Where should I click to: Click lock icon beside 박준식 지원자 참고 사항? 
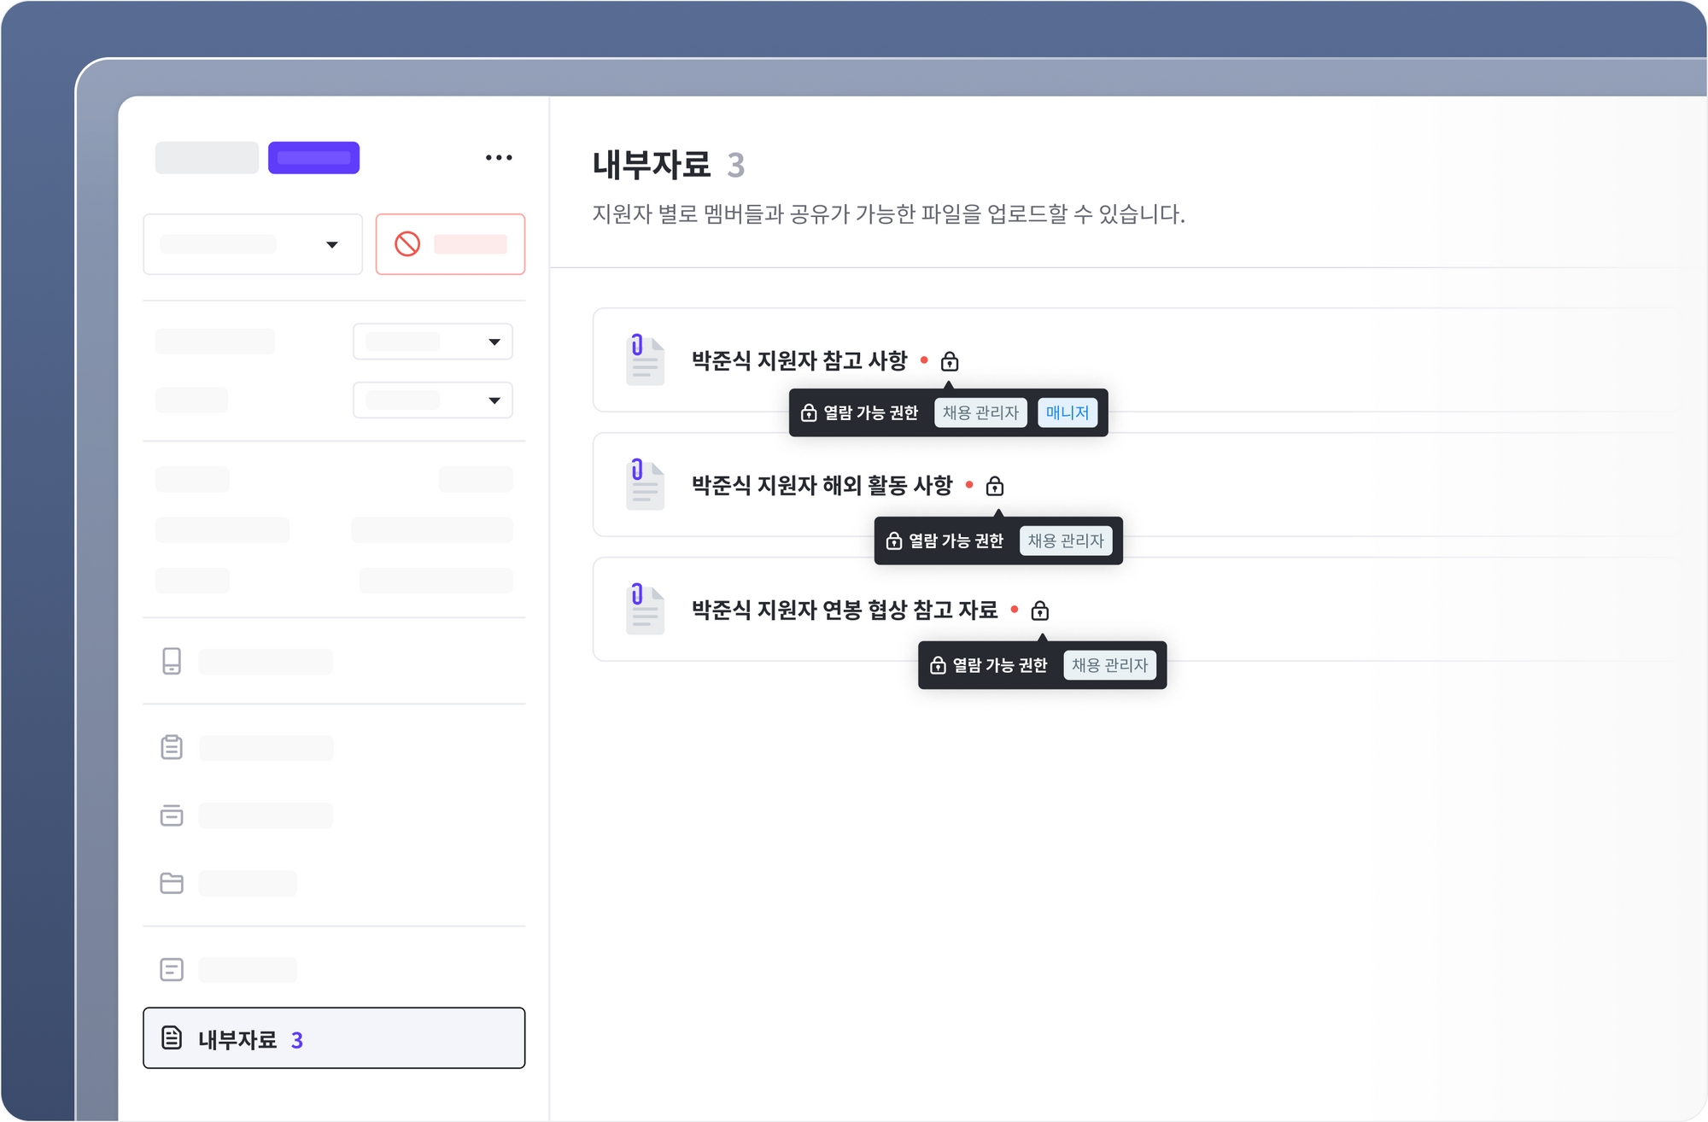pyautogui.click(x=949, y=362)
